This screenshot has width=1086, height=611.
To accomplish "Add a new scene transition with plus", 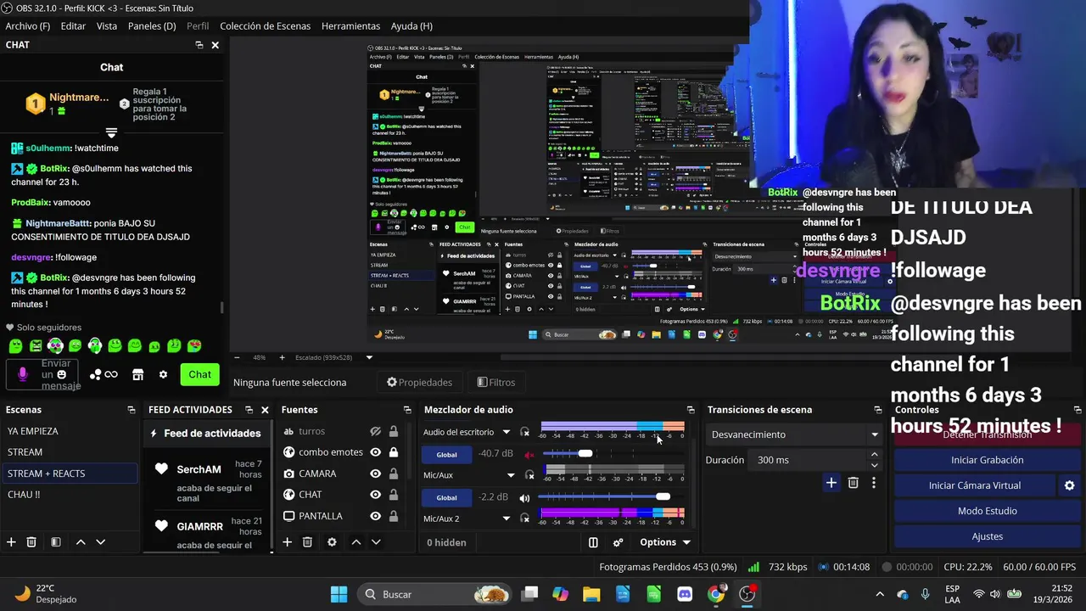I will tap(831, 483).
